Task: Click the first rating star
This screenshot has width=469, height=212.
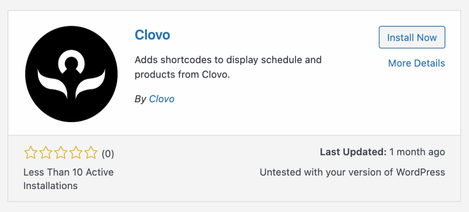Action: [x=31, y=153]
